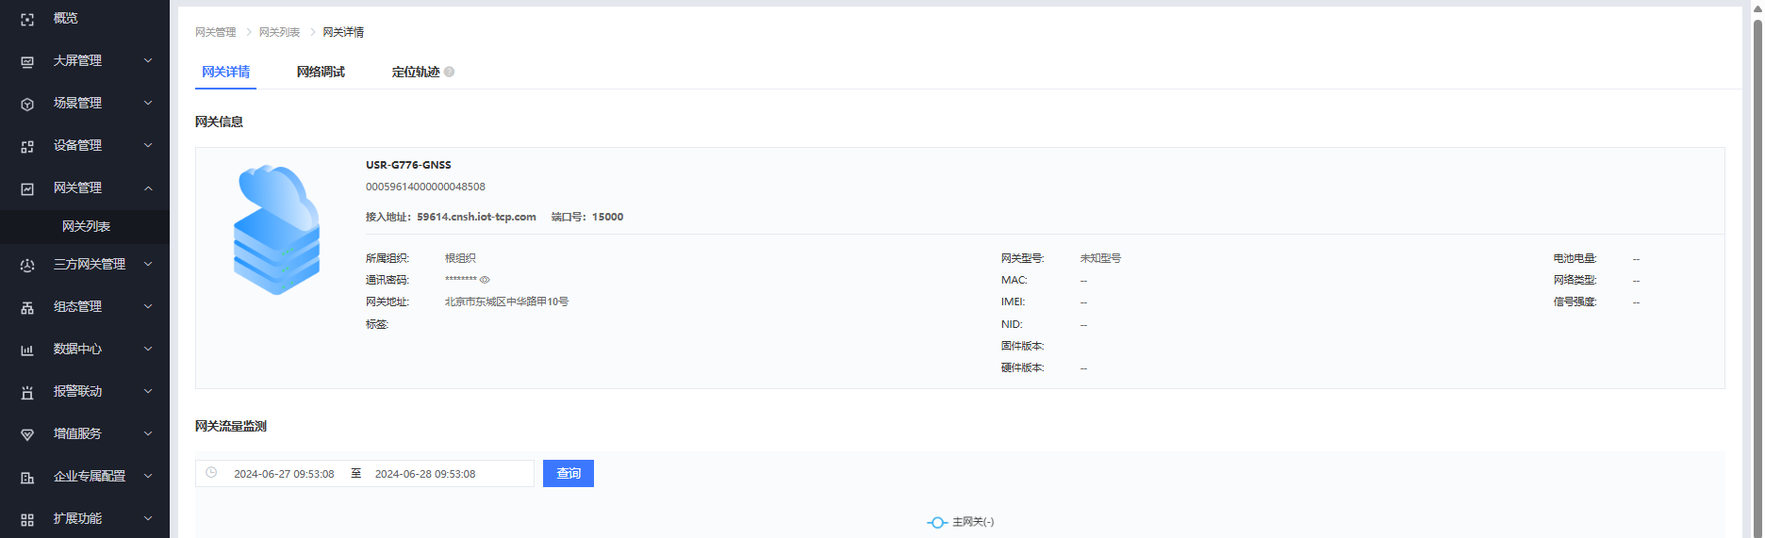Expand the 报警联动 menu arrow
Viewport: 1765px width, 538px height.
pos(148,391)
